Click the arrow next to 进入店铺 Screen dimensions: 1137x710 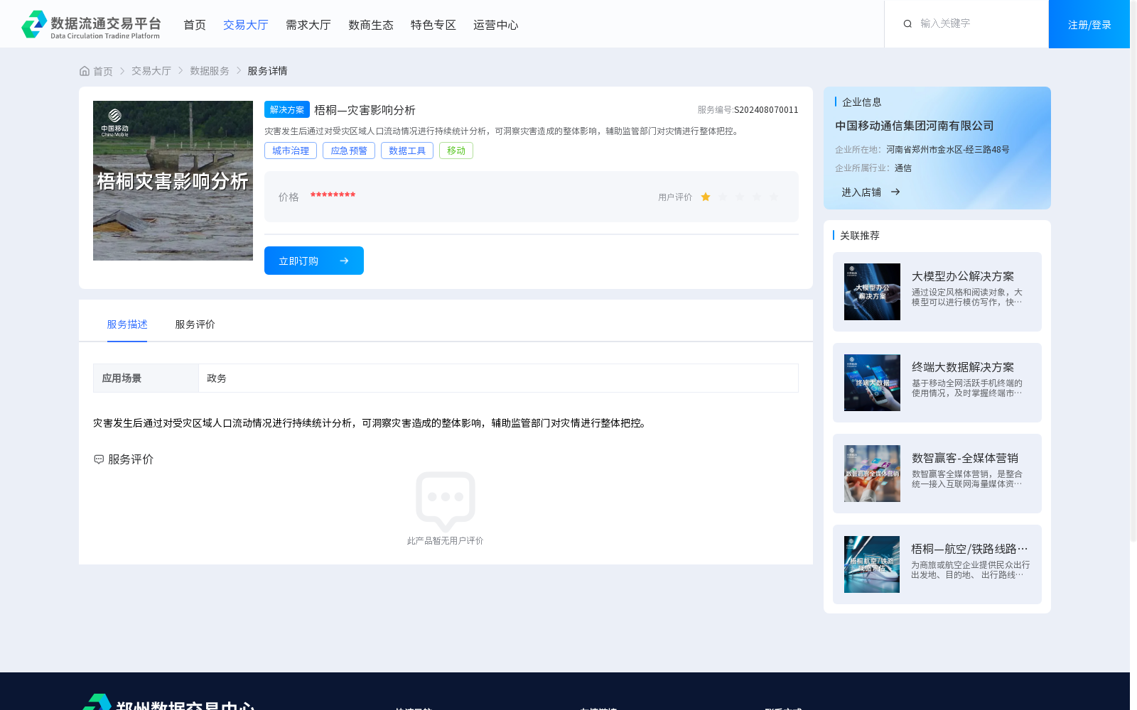click(895, 192)
